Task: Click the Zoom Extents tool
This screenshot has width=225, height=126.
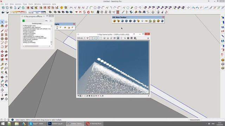Action: click(2, 85)
